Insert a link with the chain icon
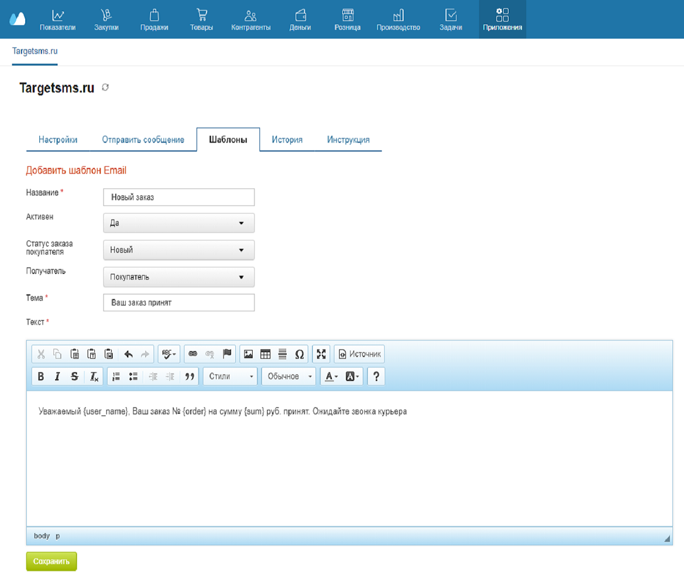 [193, 353]
